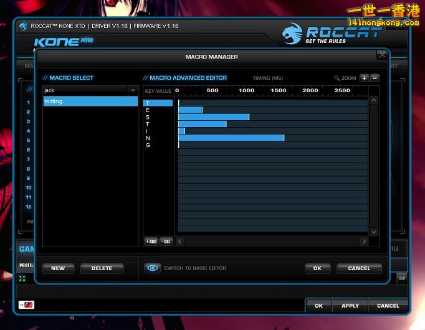
Task: Click OK in the main Roccat window
Action: click(319, 306)
